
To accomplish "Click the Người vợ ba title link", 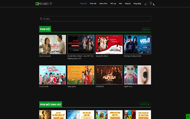I will [x=129, y=87].
